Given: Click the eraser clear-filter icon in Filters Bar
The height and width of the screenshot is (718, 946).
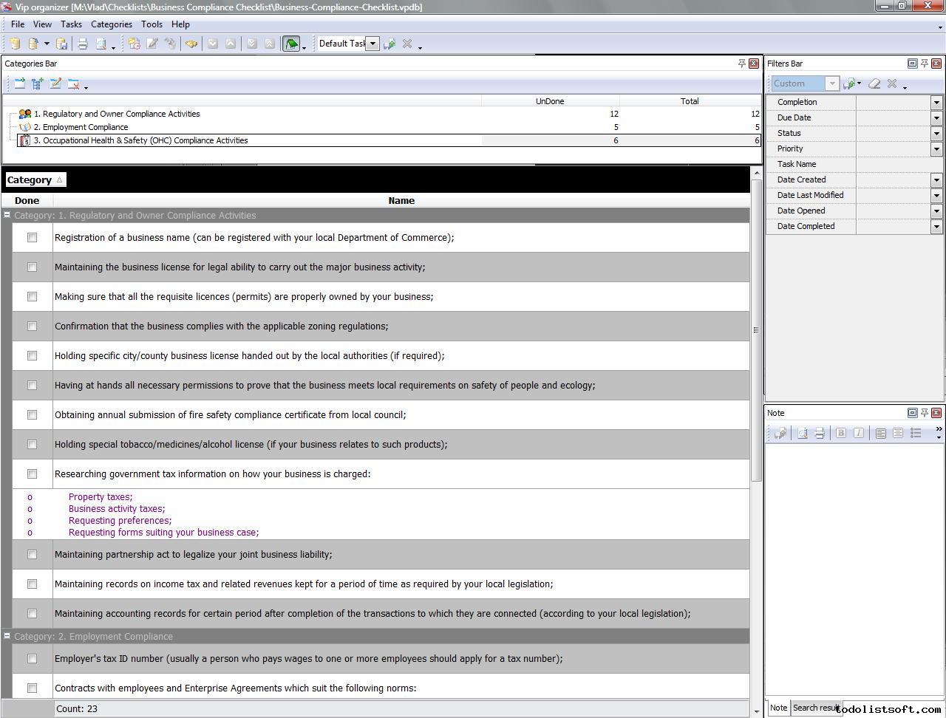Looking at the screenshot, I should (x=874, y=84).
